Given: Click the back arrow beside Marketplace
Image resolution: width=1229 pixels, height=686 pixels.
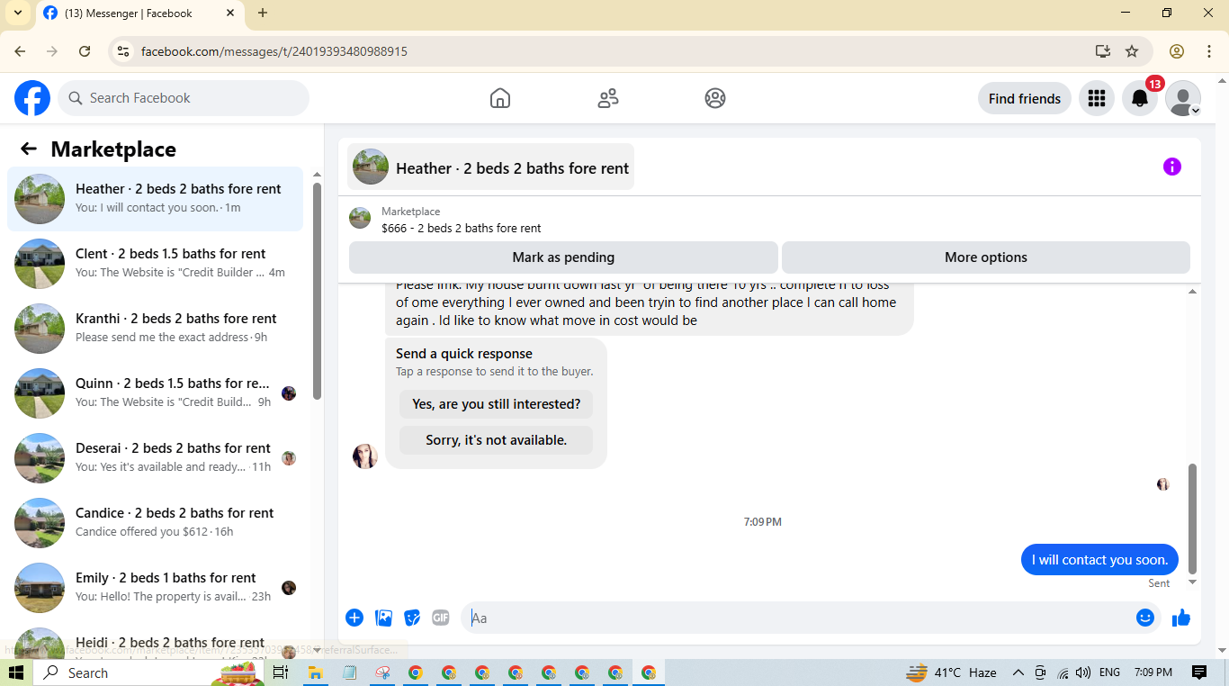Looking at the screenshot, I should (29, 149).
